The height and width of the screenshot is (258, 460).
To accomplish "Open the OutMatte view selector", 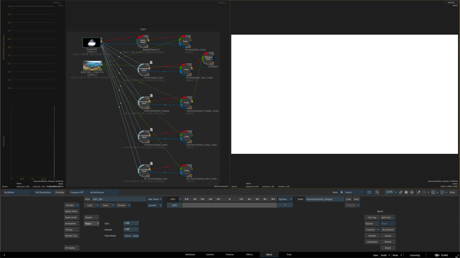I will 17,192.
